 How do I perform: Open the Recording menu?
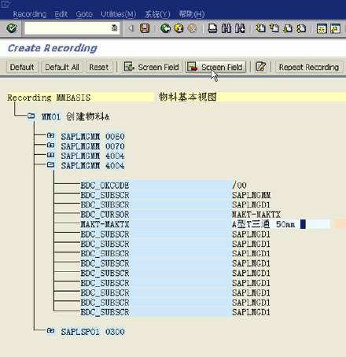click(30, 14)
